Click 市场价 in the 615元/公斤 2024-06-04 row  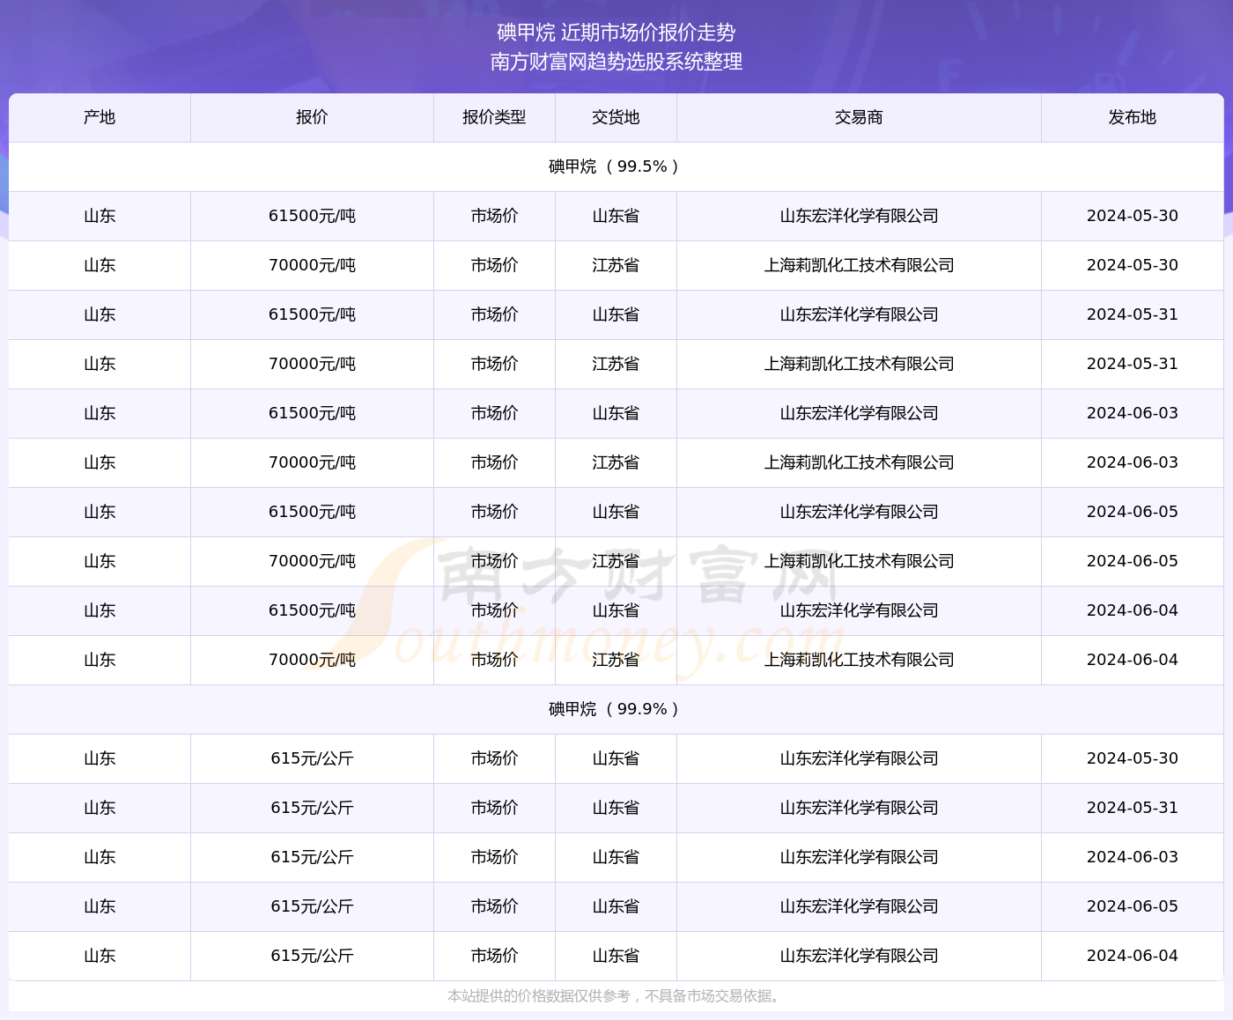coord(494,956)
